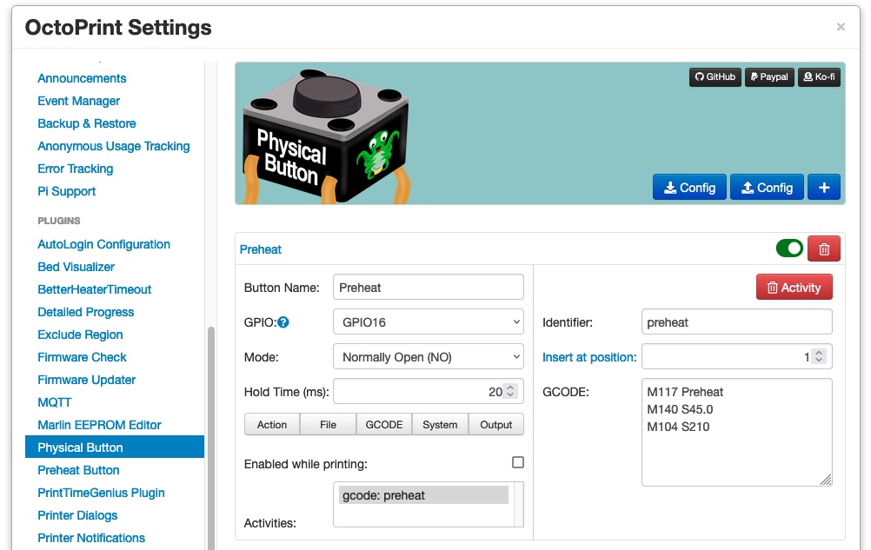Delete the Preheat button via trash icon
The height and width of the screenshot is (550, 871).
click(824, 249)
